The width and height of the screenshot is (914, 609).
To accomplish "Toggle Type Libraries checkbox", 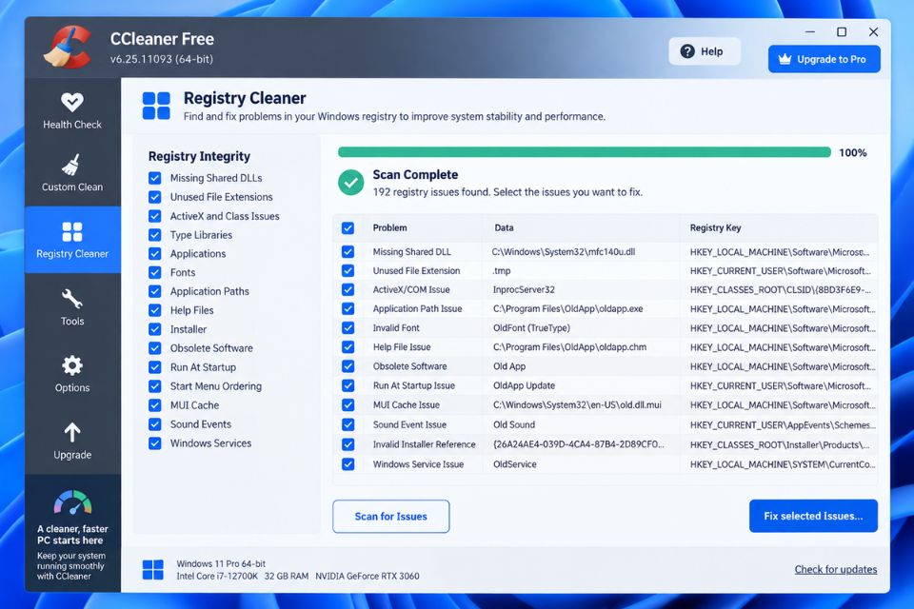I will tap(154, 235).
